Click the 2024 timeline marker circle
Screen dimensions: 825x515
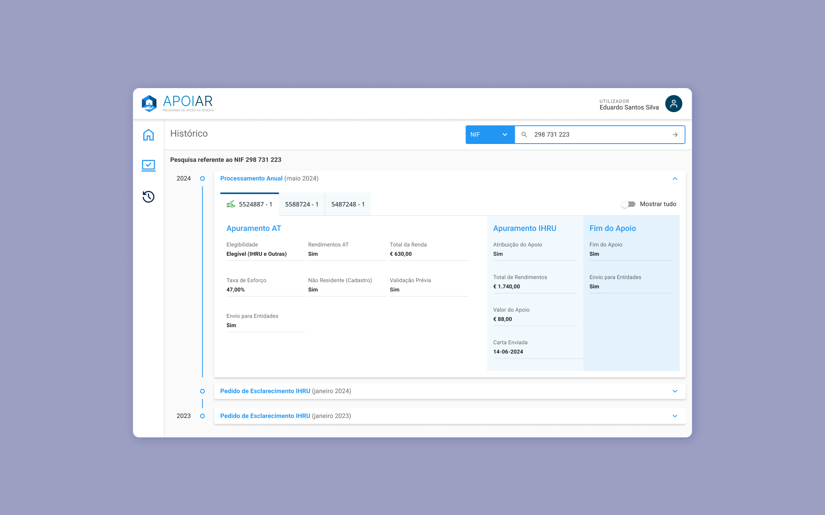[202, 179]
